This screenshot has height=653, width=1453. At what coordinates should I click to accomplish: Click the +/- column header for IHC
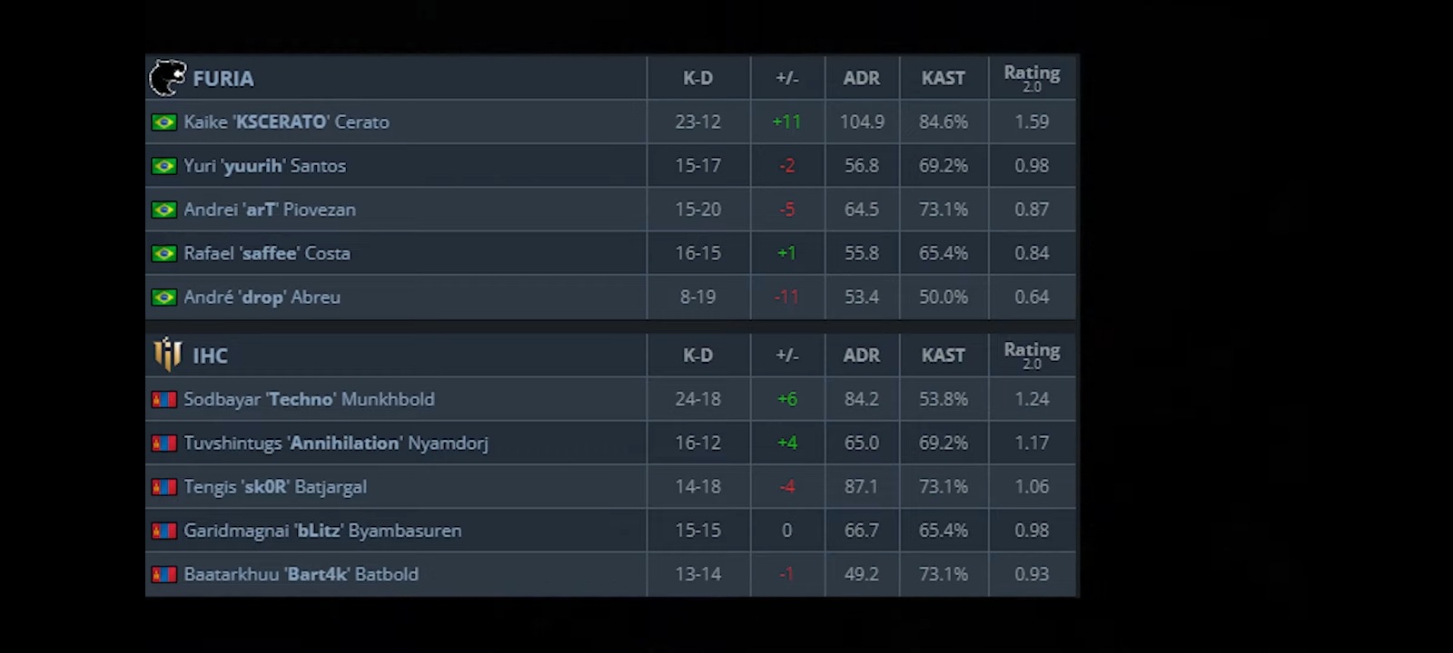pos(786,355)
